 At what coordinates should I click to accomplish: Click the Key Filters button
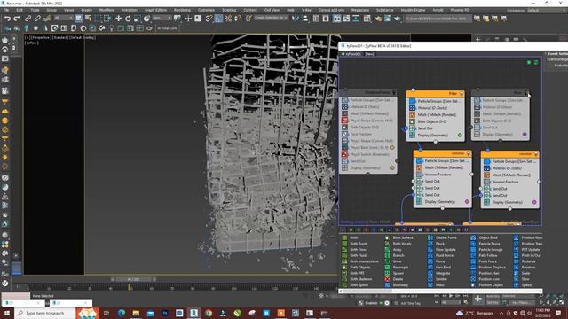tap(522, 302)
